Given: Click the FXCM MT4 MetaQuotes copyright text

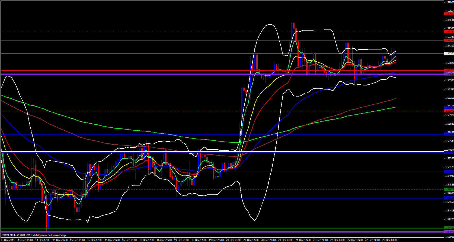Looking at the screenshot, I should (x=34, y=235).
